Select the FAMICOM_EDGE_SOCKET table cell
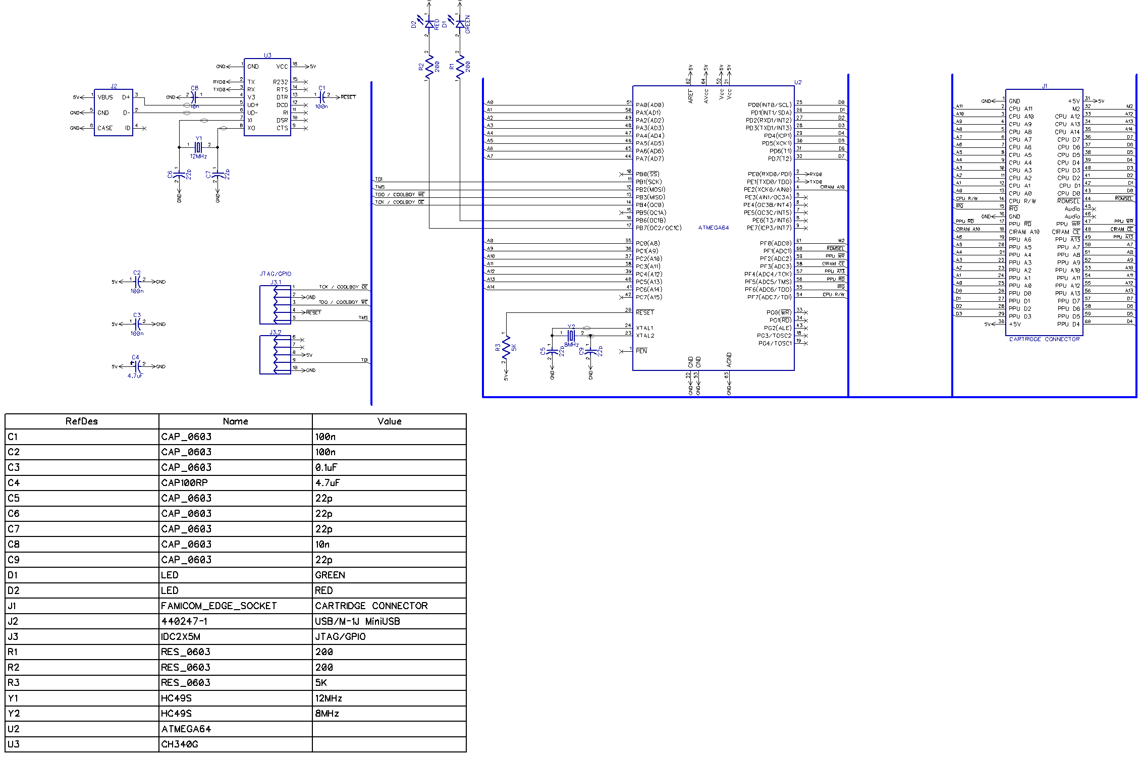Screen dimensions: 1142x757 point(236,606)
